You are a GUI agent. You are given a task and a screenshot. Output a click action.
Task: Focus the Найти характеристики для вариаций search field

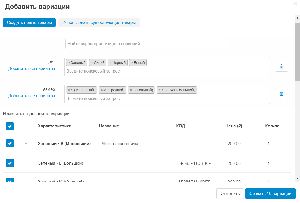coord(147,44)
